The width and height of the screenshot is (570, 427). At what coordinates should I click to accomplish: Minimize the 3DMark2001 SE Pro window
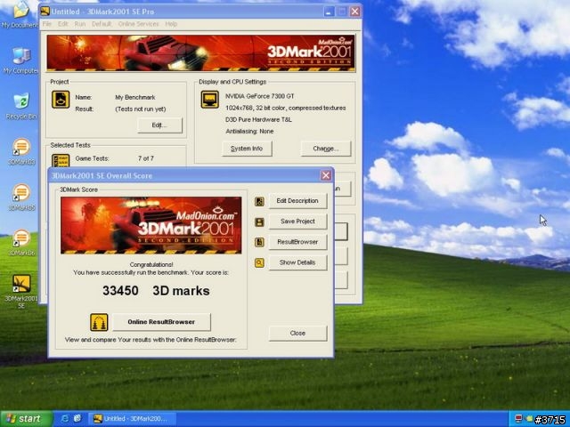(329, 12)
